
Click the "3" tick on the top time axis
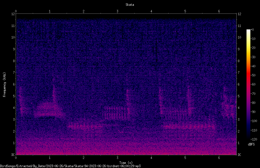117,11
